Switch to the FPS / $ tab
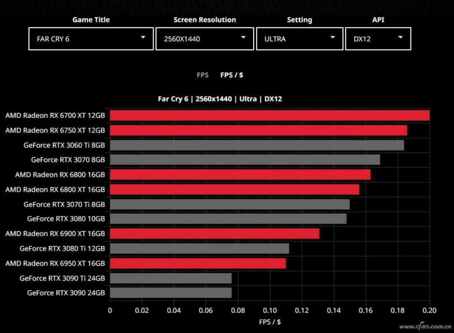This screenshot has width=454, height=333. click(232, 75)
